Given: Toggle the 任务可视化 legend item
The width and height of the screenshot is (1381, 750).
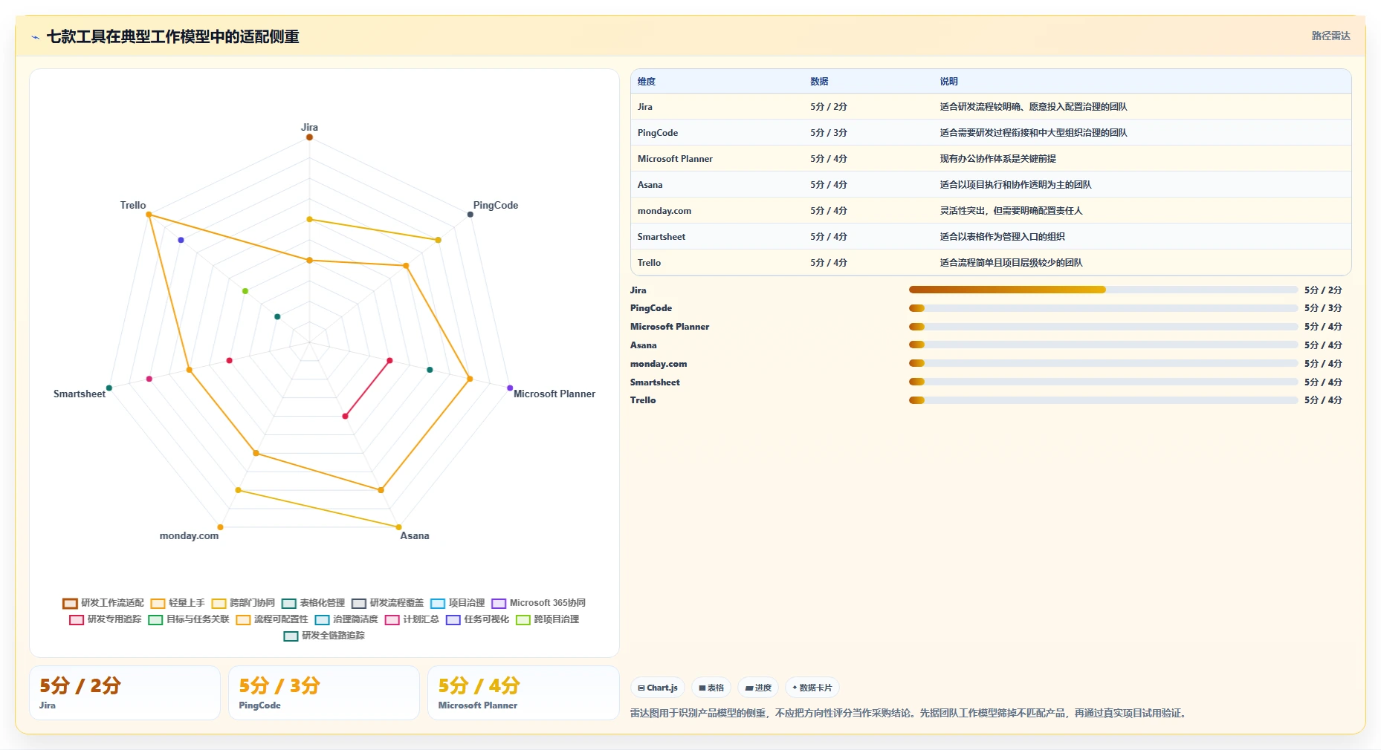Looking at the screenshot, I should 477,619.
